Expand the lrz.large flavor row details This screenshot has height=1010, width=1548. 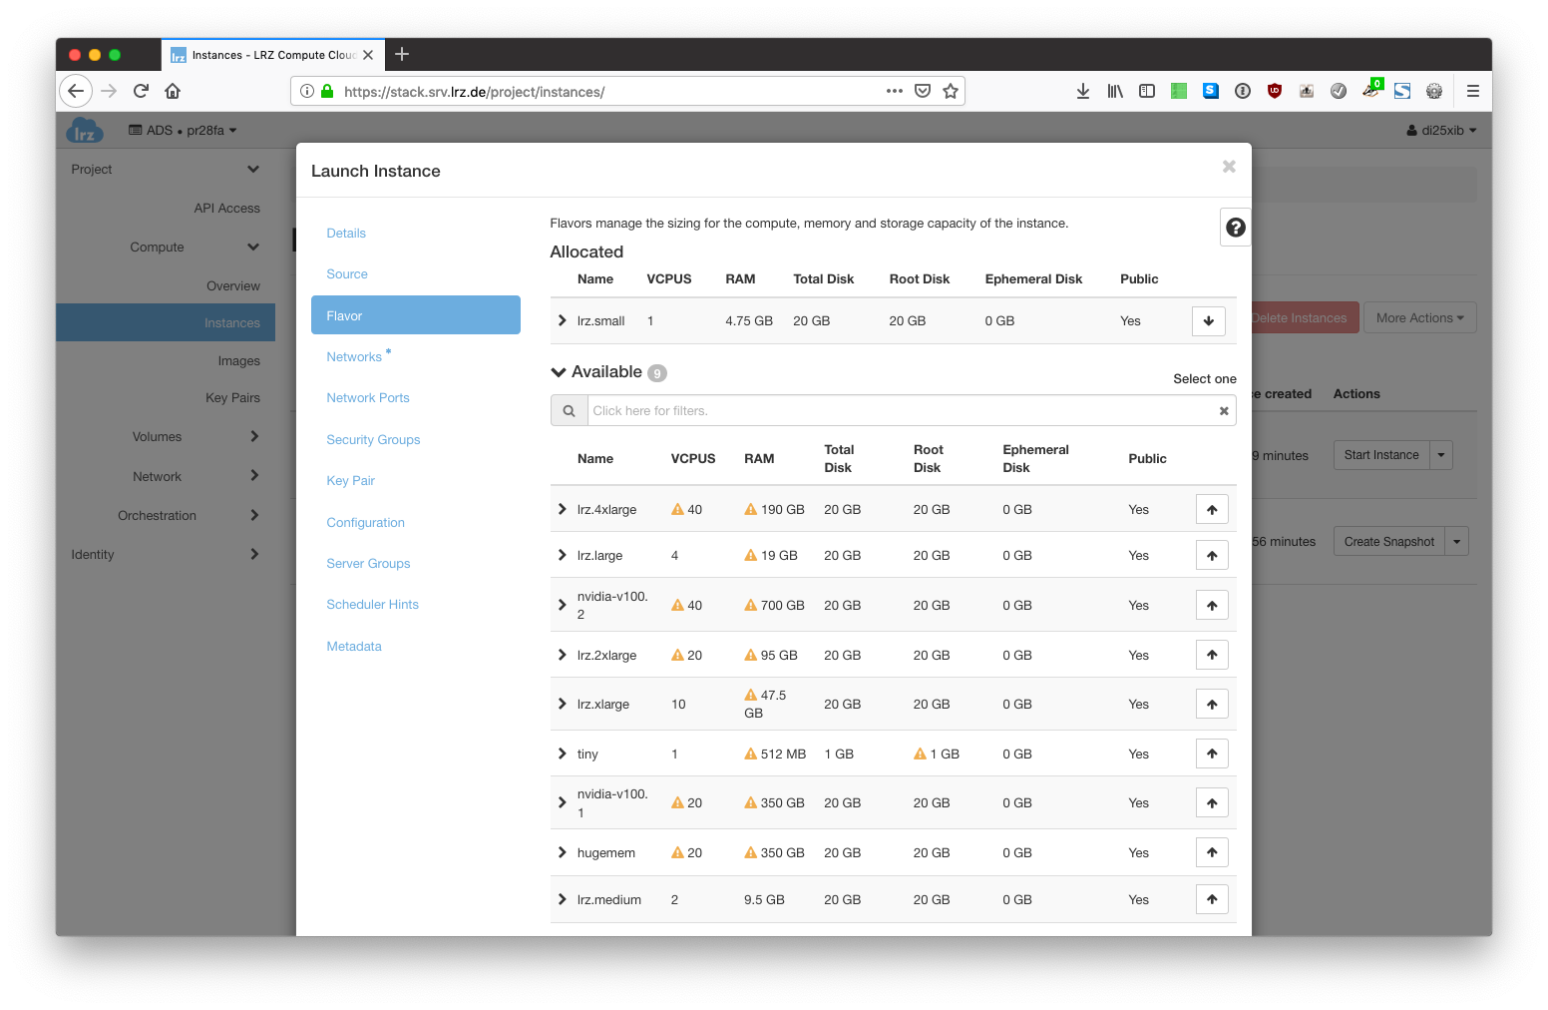coord(563,556)
